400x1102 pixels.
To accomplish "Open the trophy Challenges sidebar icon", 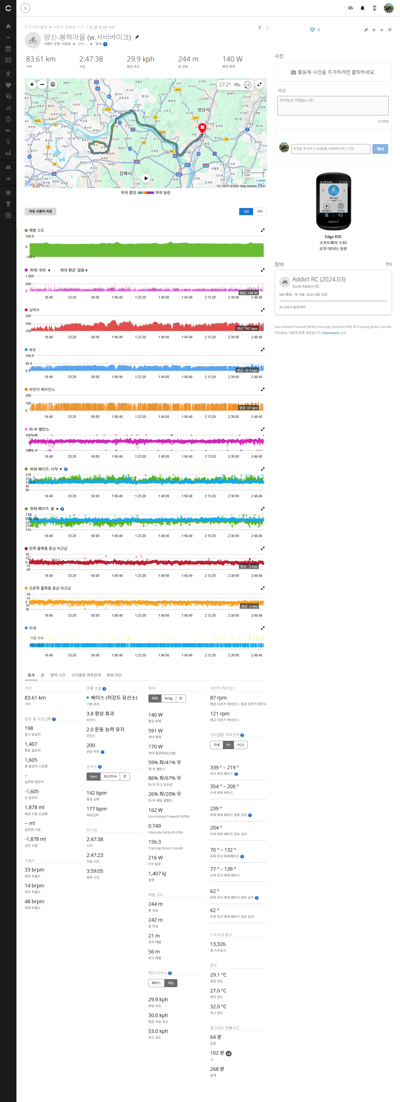I will [8, 204].
